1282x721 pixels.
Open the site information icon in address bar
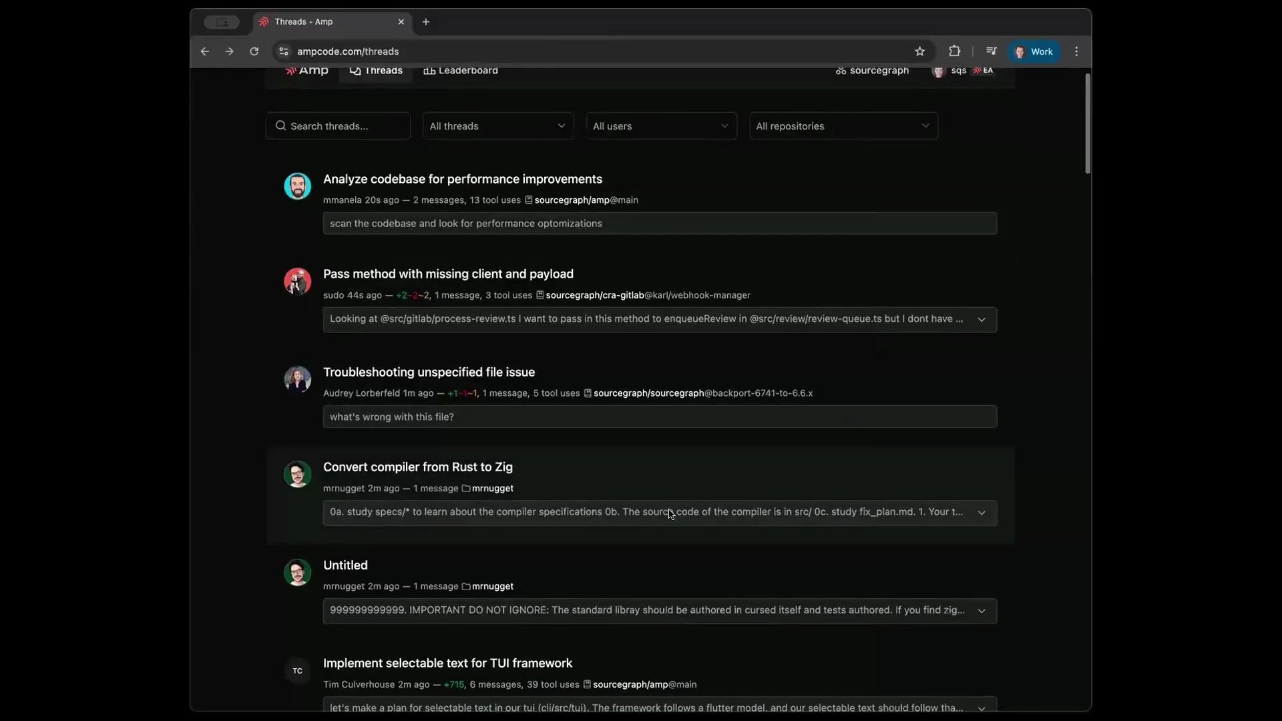pyautogui.click(x=284, y=51)
